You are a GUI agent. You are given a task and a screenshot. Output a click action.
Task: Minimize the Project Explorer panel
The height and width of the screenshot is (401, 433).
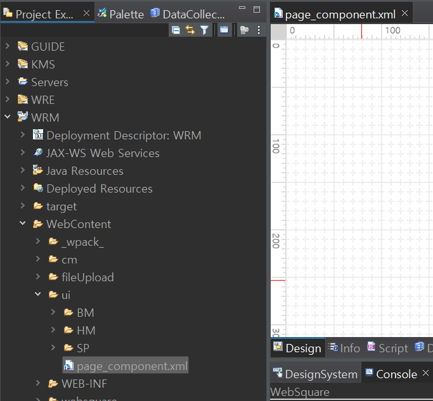tap(242, 8)
